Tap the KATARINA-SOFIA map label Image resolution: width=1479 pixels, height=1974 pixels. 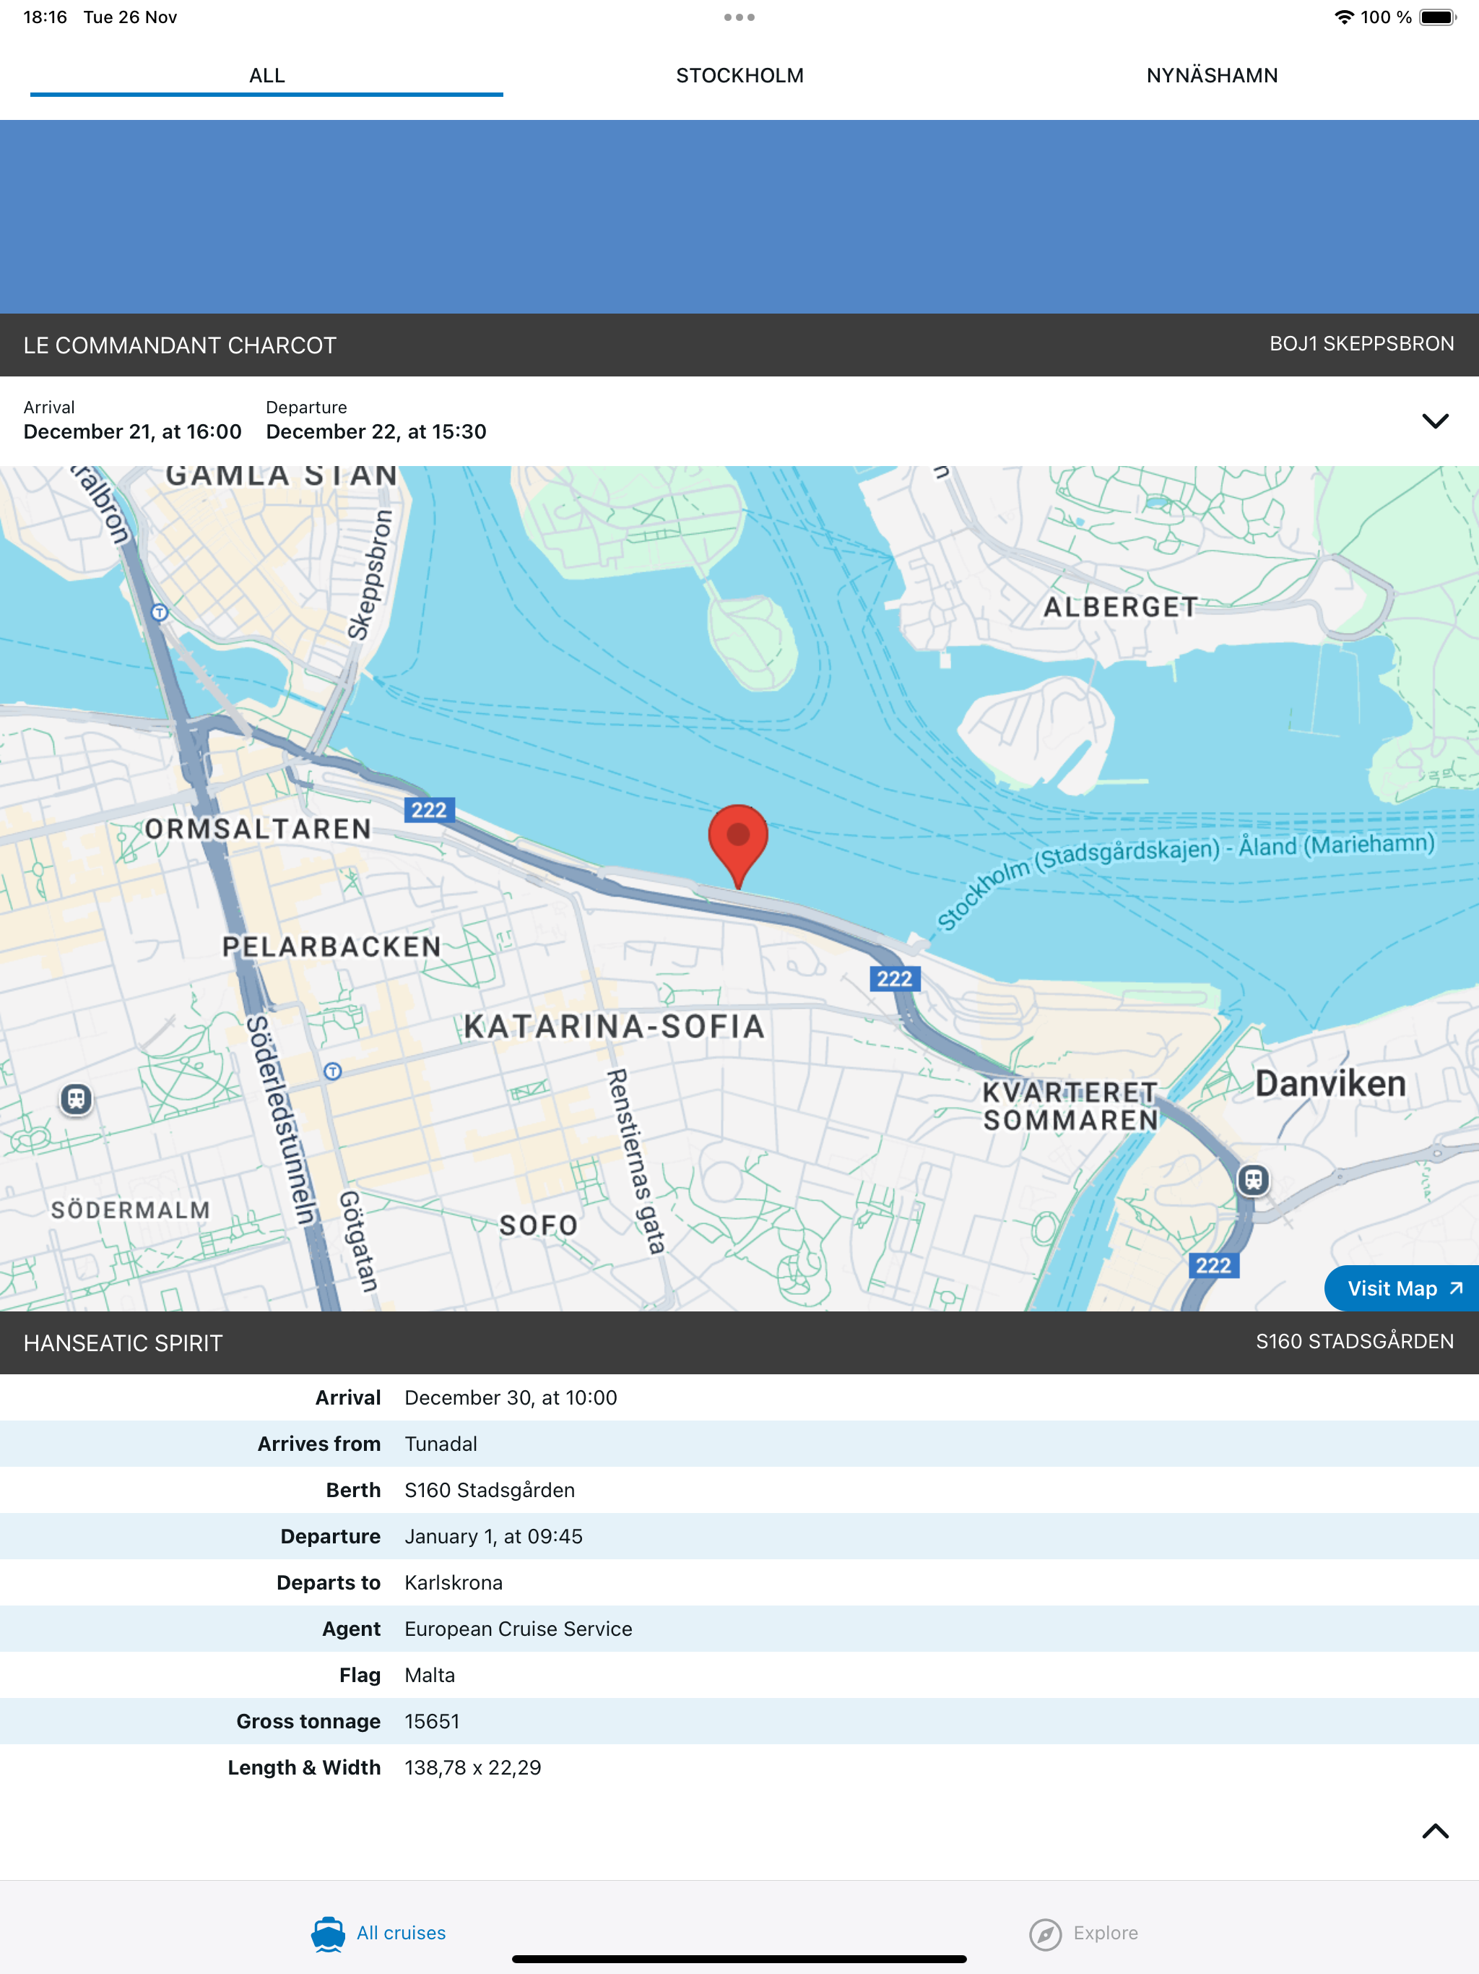(615, 1026)
